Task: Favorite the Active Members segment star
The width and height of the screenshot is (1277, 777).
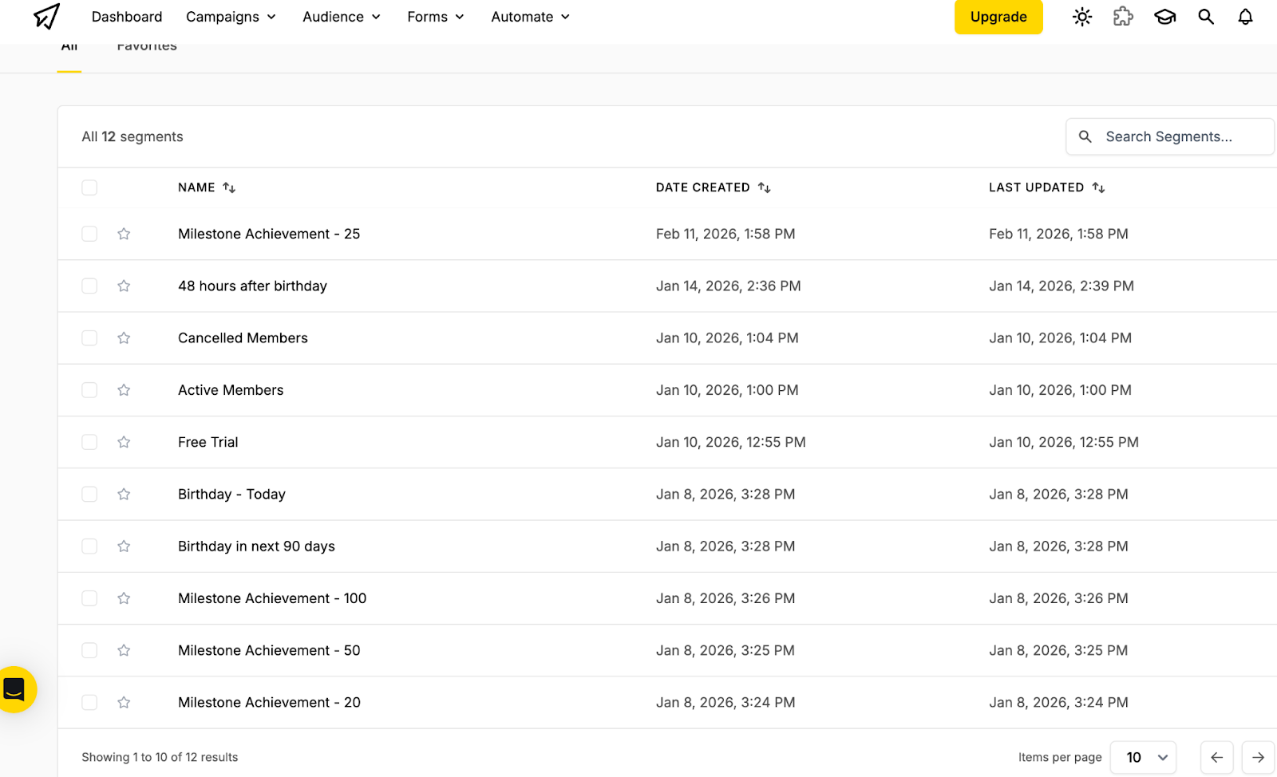Action: [x=124, y=390]
